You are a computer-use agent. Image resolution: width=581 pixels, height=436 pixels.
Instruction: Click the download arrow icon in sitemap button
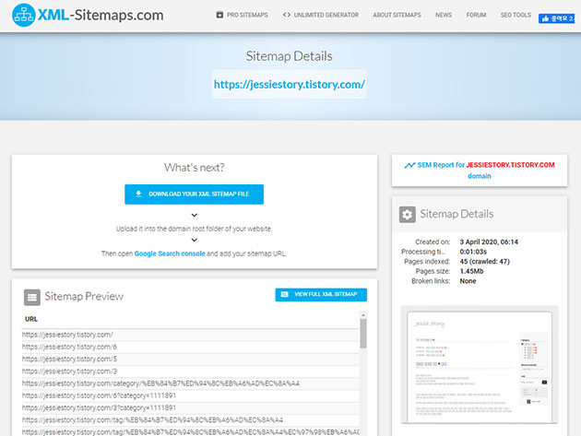(x=138, y=194)
